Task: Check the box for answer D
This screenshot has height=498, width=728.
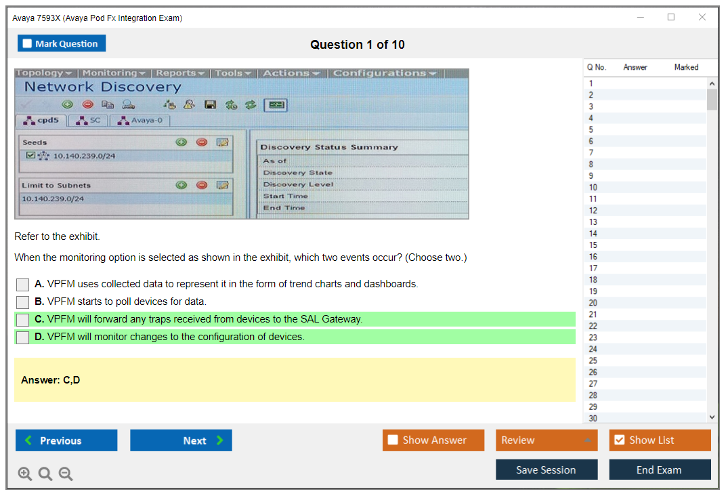Action: tap(22, 337)
